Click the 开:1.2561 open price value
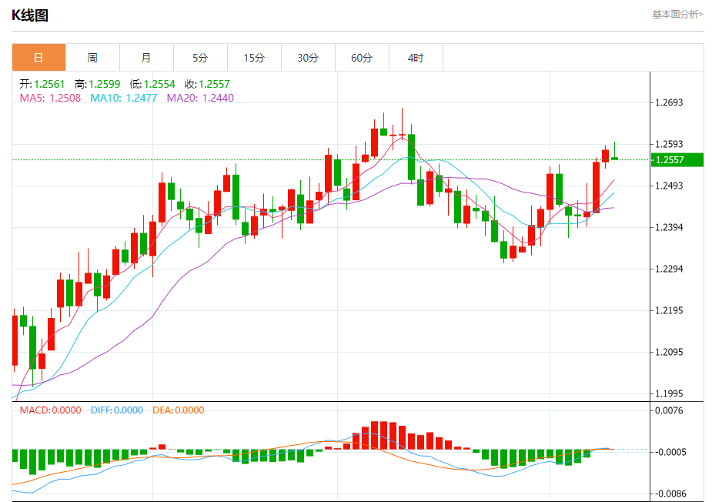 click(42, 84)
